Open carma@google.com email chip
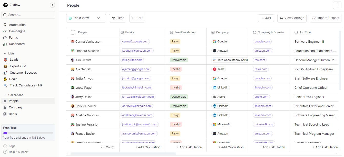Screen dimensions: 344x157 (x=135, y=41)
